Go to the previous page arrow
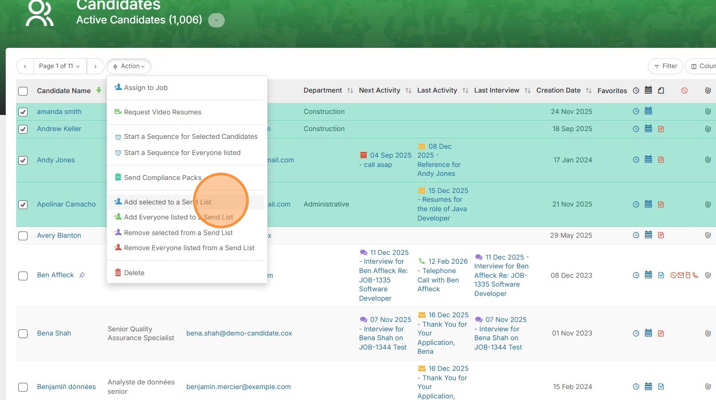 click(x=25, y=66)
